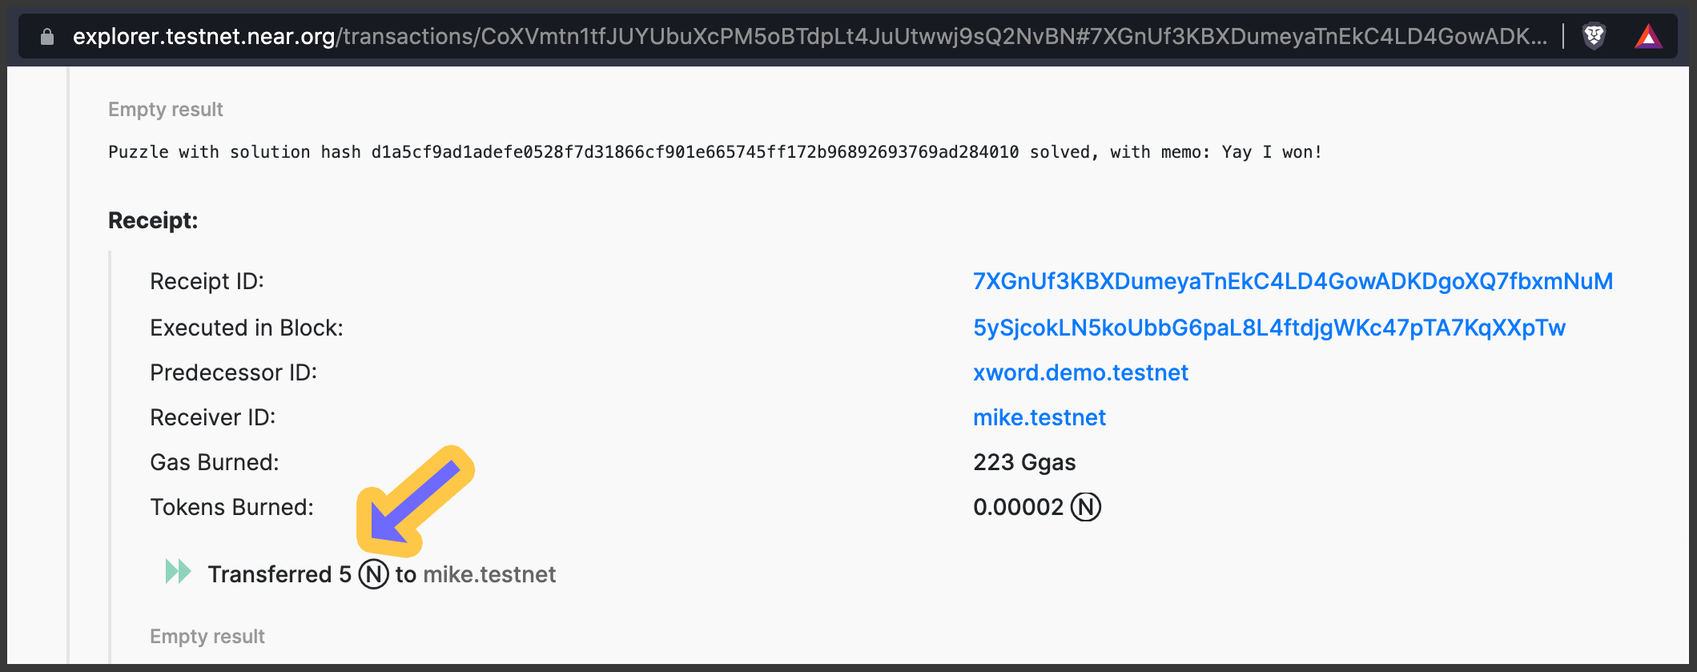The height and width of the screenshot is (672, 1697).
Task: Open the xword.demo.testnet predecessor link
Action: (1080, 372)
